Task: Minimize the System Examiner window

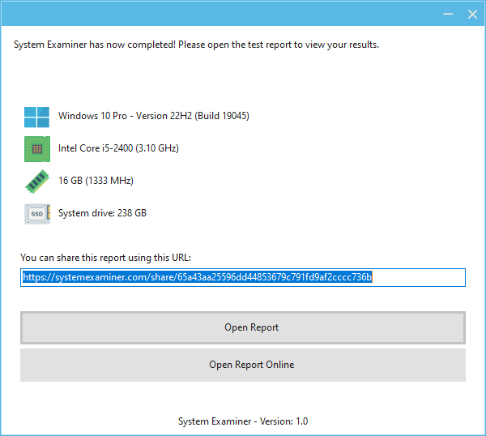Action: coord(448,14)
